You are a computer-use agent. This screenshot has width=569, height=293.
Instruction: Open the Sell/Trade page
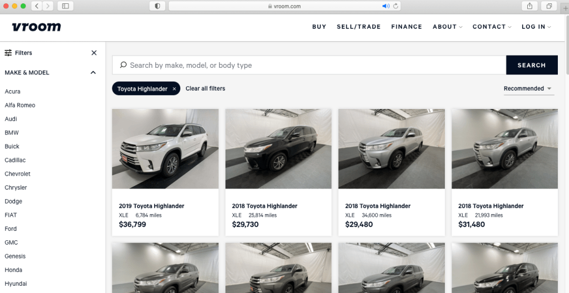(x=359, y=27)
